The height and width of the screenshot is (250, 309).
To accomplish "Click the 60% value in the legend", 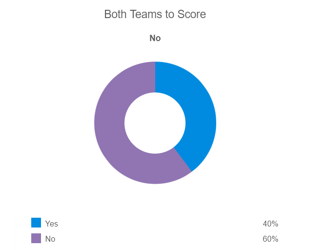I will 270,239.
